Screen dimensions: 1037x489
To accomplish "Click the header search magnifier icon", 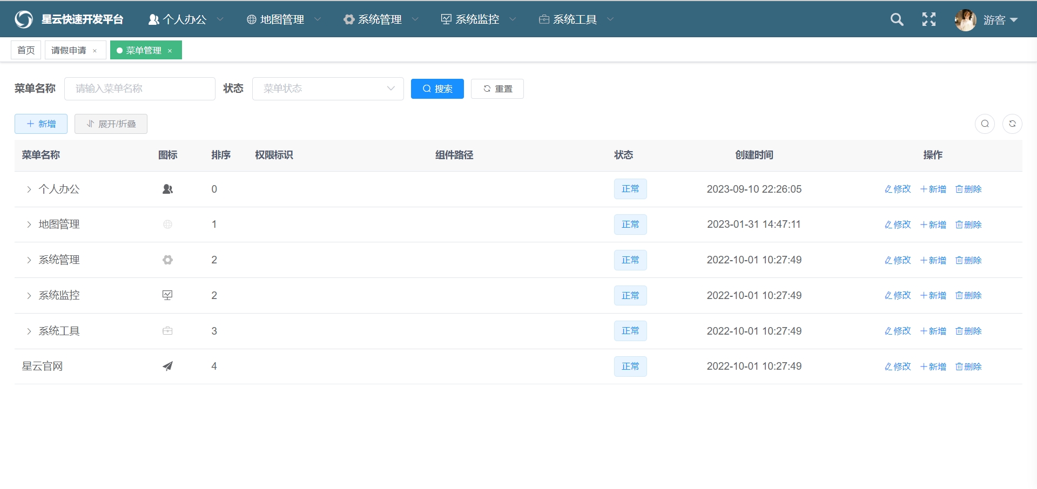I will pyautogui.click(x=897, y=20).
